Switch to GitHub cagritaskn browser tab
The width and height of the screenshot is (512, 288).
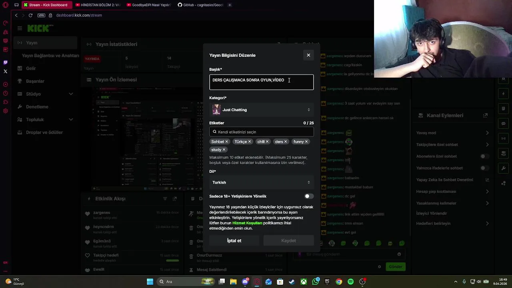click(x=200, y=5)
